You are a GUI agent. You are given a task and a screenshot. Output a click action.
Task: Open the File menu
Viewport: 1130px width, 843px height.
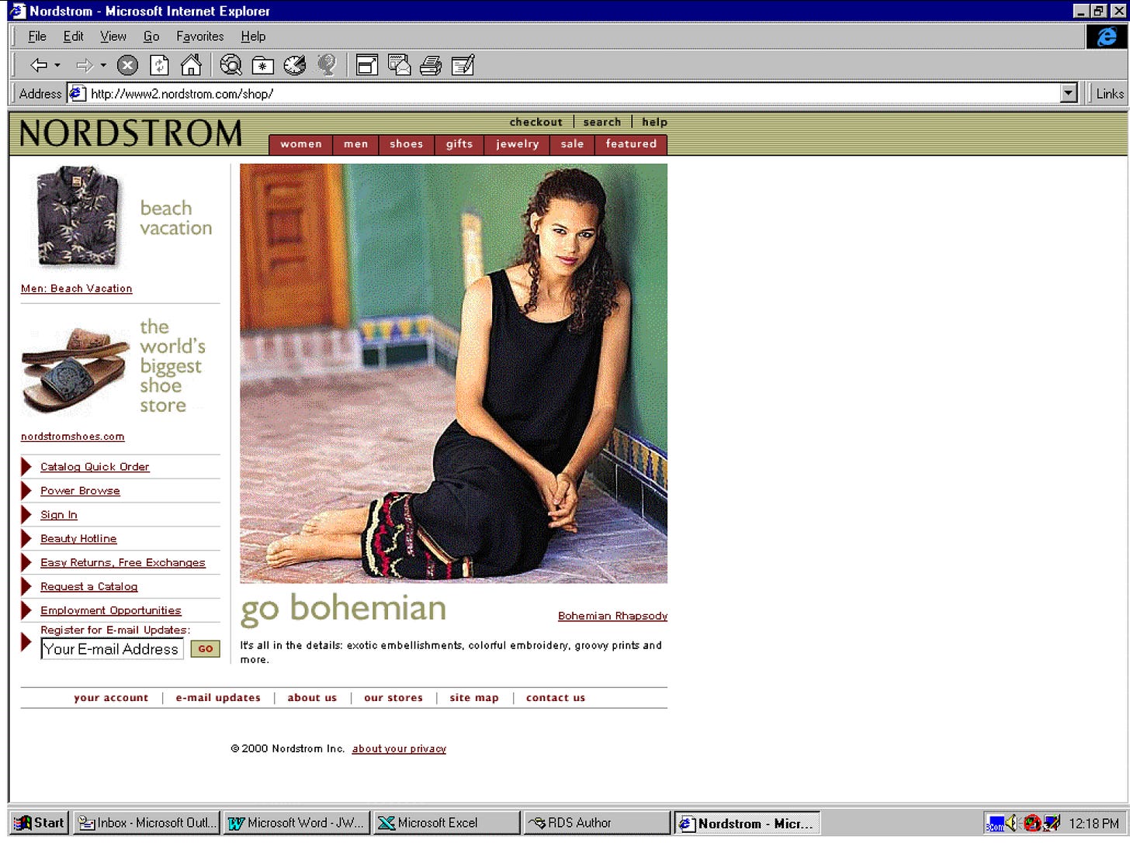coord(37,36)
